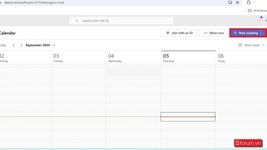Open the Teams more options ellipsis

point(259,21)
